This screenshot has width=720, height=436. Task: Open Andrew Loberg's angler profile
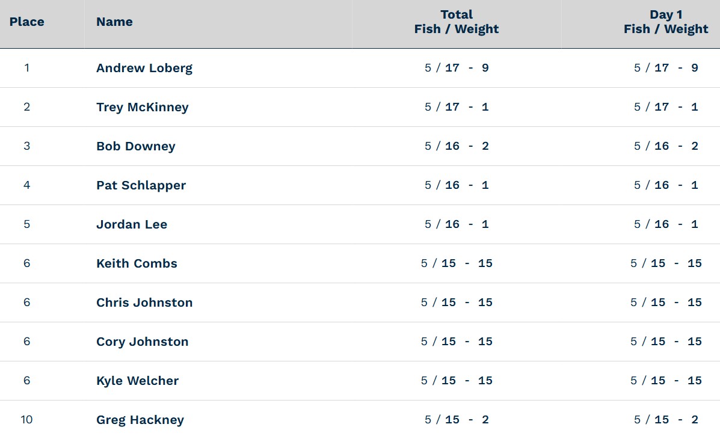pyautogui.click(x=144, y=68)
